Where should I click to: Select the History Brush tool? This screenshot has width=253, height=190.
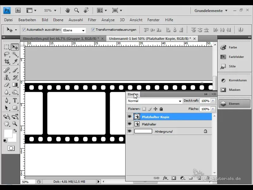pos(15,78)
